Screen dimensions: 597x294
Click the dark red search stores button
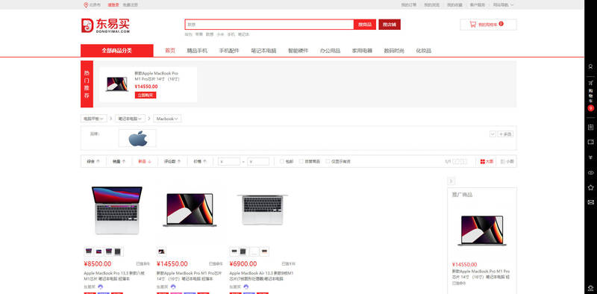pos(390,25)
